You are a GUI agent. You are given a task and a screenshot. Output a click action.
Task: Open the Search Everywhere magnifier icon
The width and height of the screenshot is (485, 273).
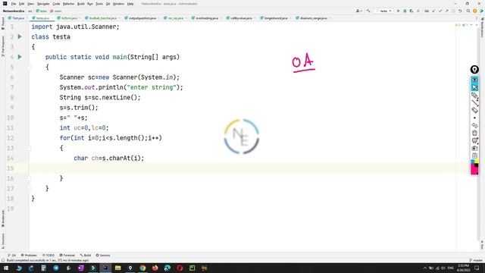(x=468, y=11)
